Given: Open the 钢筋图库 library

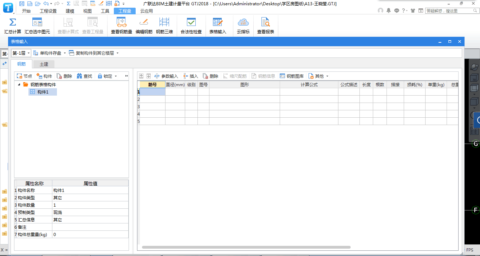Looking at the screenshot, I should tap(292, 76).
